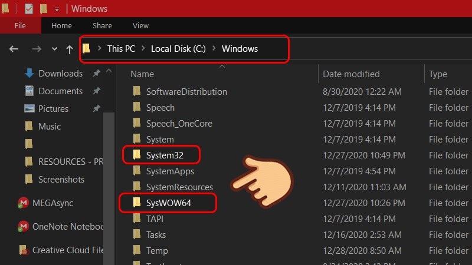Switch to the Share ribbon tab
The height and width of the screenshot is (265, 472).
(102, 25)
